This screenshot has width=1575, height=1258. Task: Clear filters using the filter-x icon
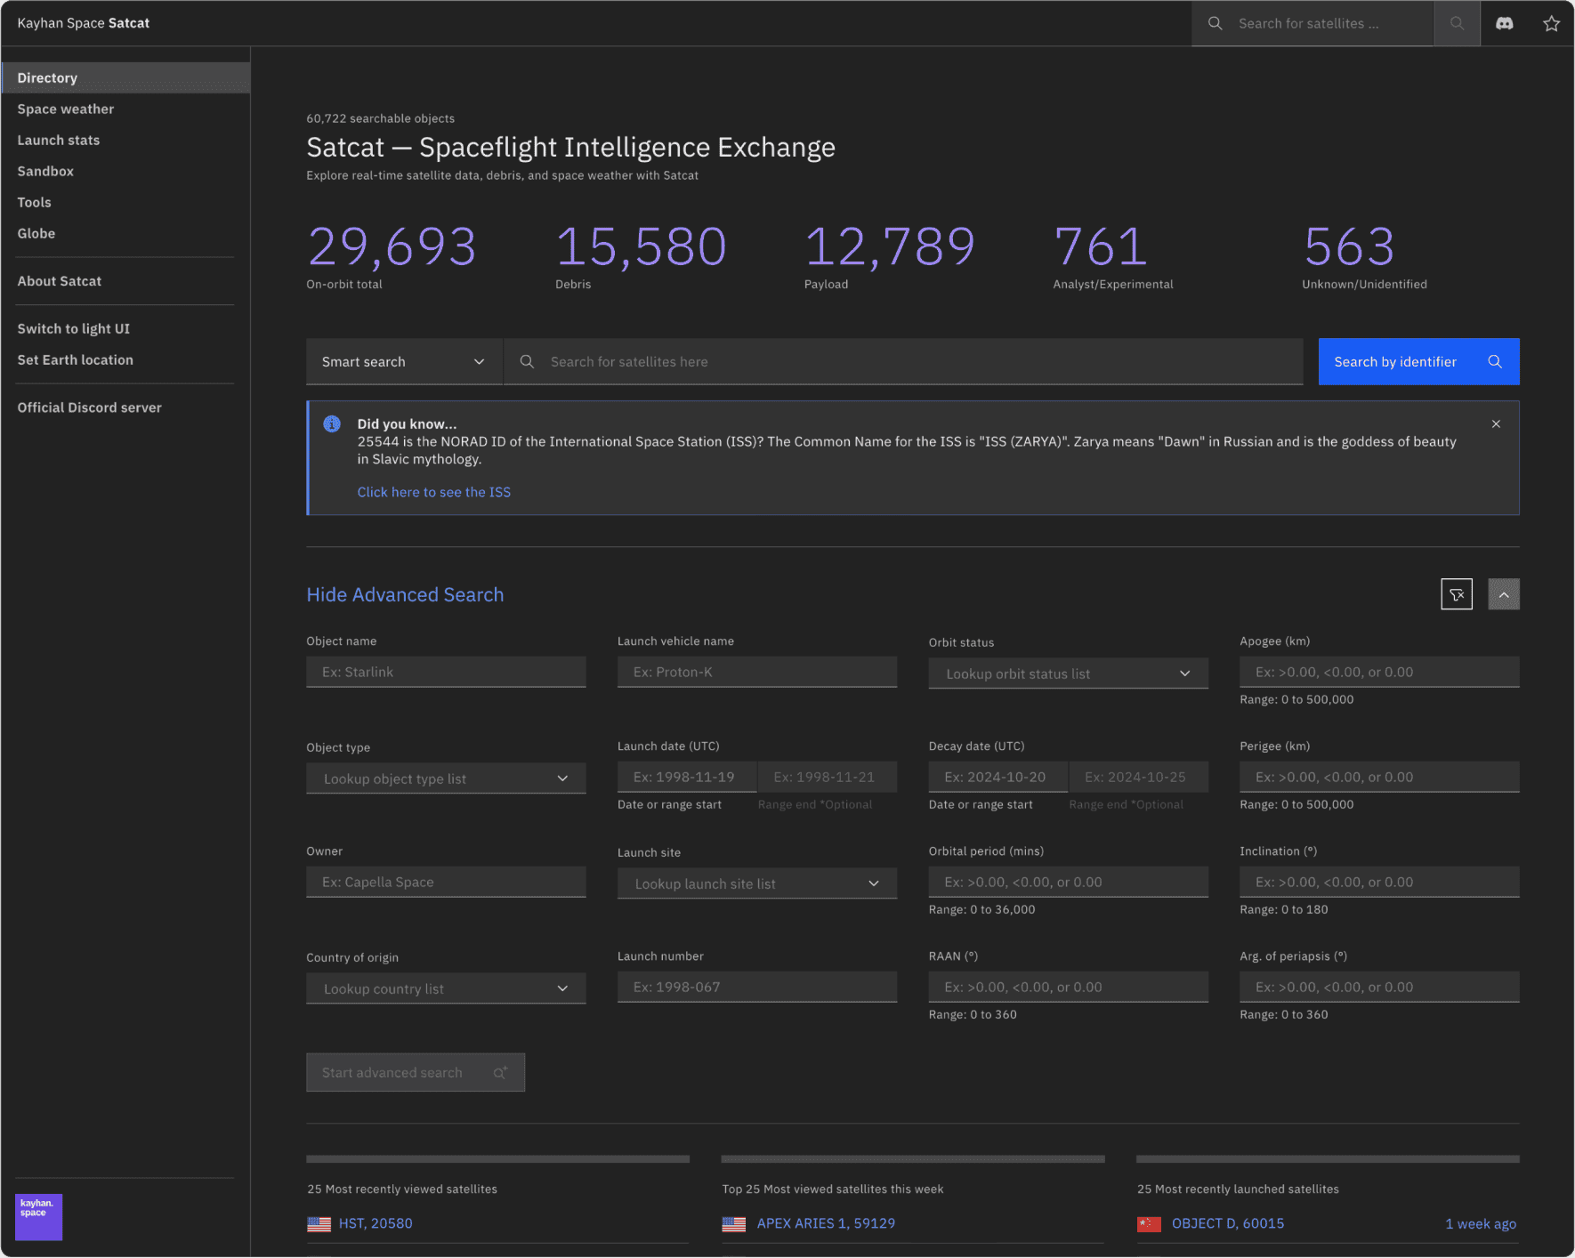tap(1457, 593)
